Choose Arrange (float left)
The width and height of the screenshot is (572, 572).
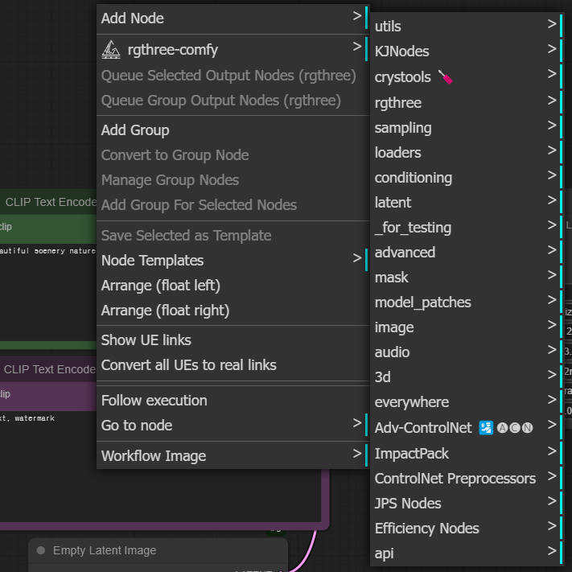(233, 286)
